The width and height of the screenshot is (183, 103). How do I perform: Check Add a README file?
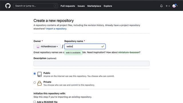pyautogui.click(x=35, y=102)
